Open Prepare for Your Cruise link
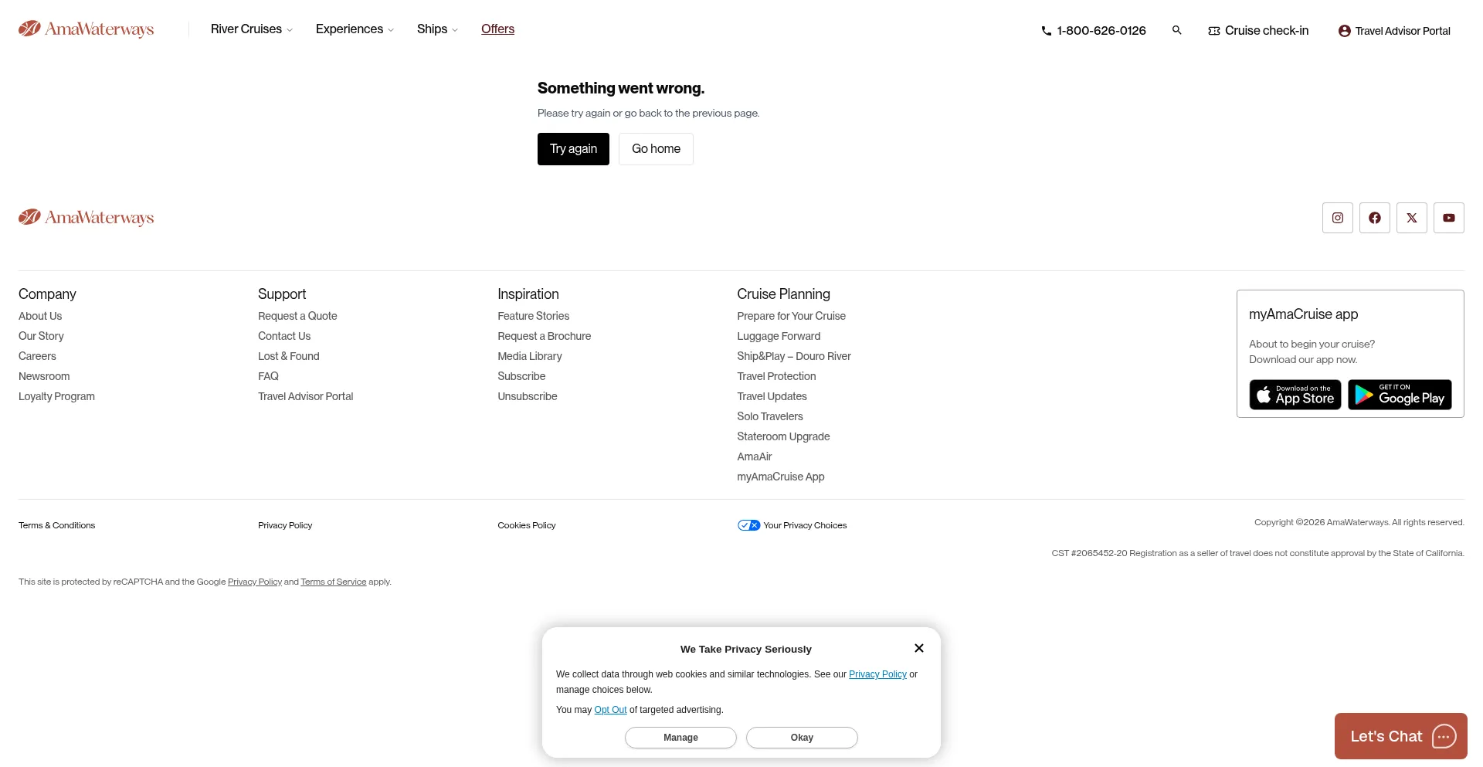The image size is (1483, 767). coord(791,316)
